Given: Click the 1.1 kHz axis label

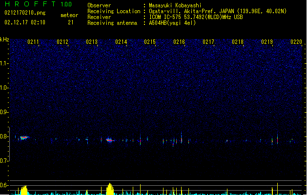Looking at the screenshot, I should [4, 63].
